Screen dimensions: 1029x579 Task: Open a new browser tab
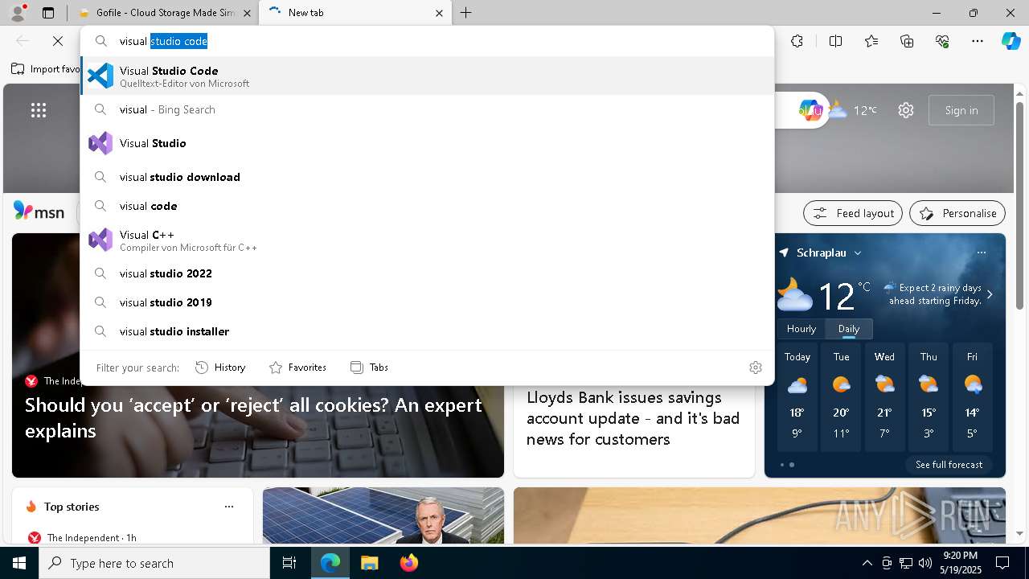point(466,13)
